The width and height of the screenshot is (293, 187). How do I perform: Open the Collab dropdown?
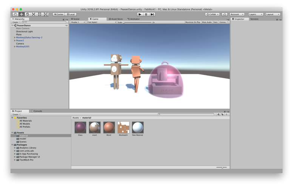(212, 14)
